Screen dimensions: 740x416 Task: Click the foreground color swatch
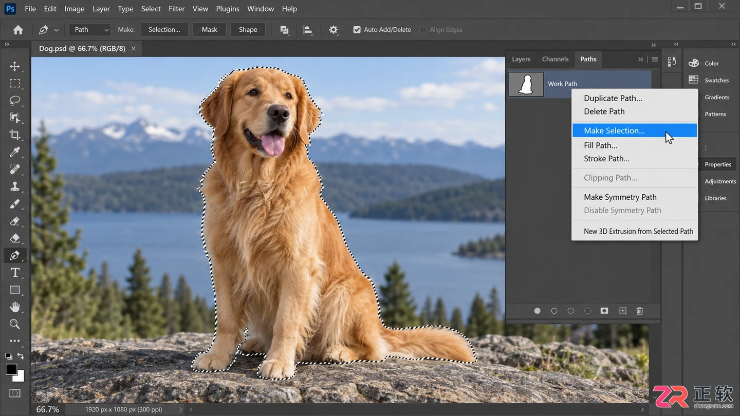(x=11, y=369)
